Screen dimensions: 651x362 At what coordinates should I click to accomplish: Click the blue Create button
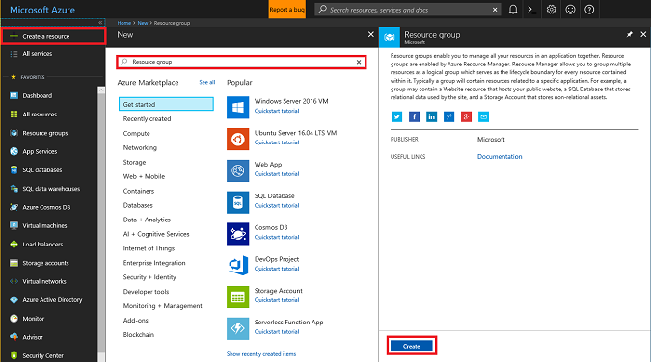coord(412,346)
